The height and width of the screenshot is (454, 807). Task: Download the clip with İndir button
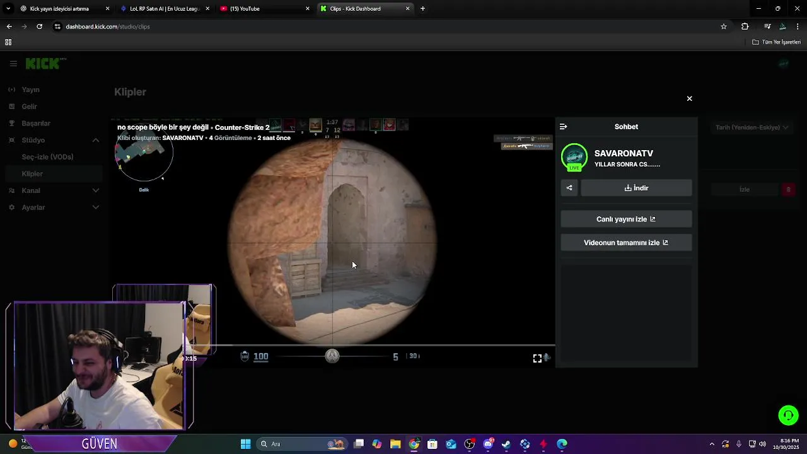pyautogui.click(x=636, y=188)
